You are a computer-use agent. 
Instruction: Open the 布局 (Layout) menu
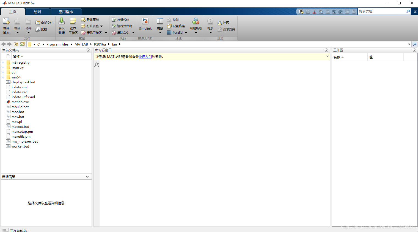[160, 26]
